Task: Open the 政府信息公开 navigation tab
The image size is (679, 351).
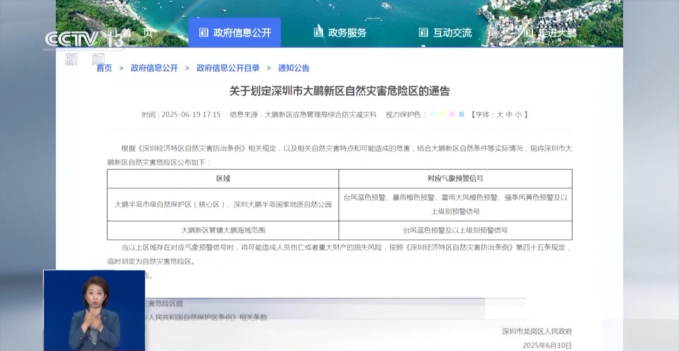Action: click(x=242, y=33)
